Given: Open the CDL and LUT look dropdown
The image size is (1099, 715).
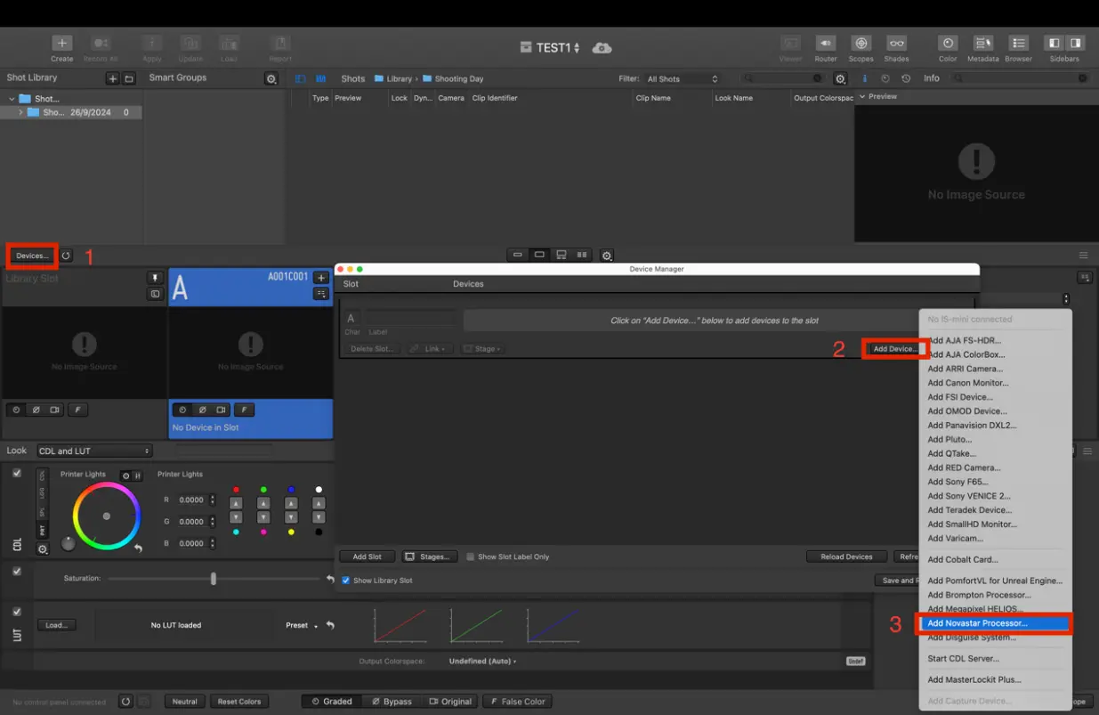Looking at the screenshot, I should point(93,451).
